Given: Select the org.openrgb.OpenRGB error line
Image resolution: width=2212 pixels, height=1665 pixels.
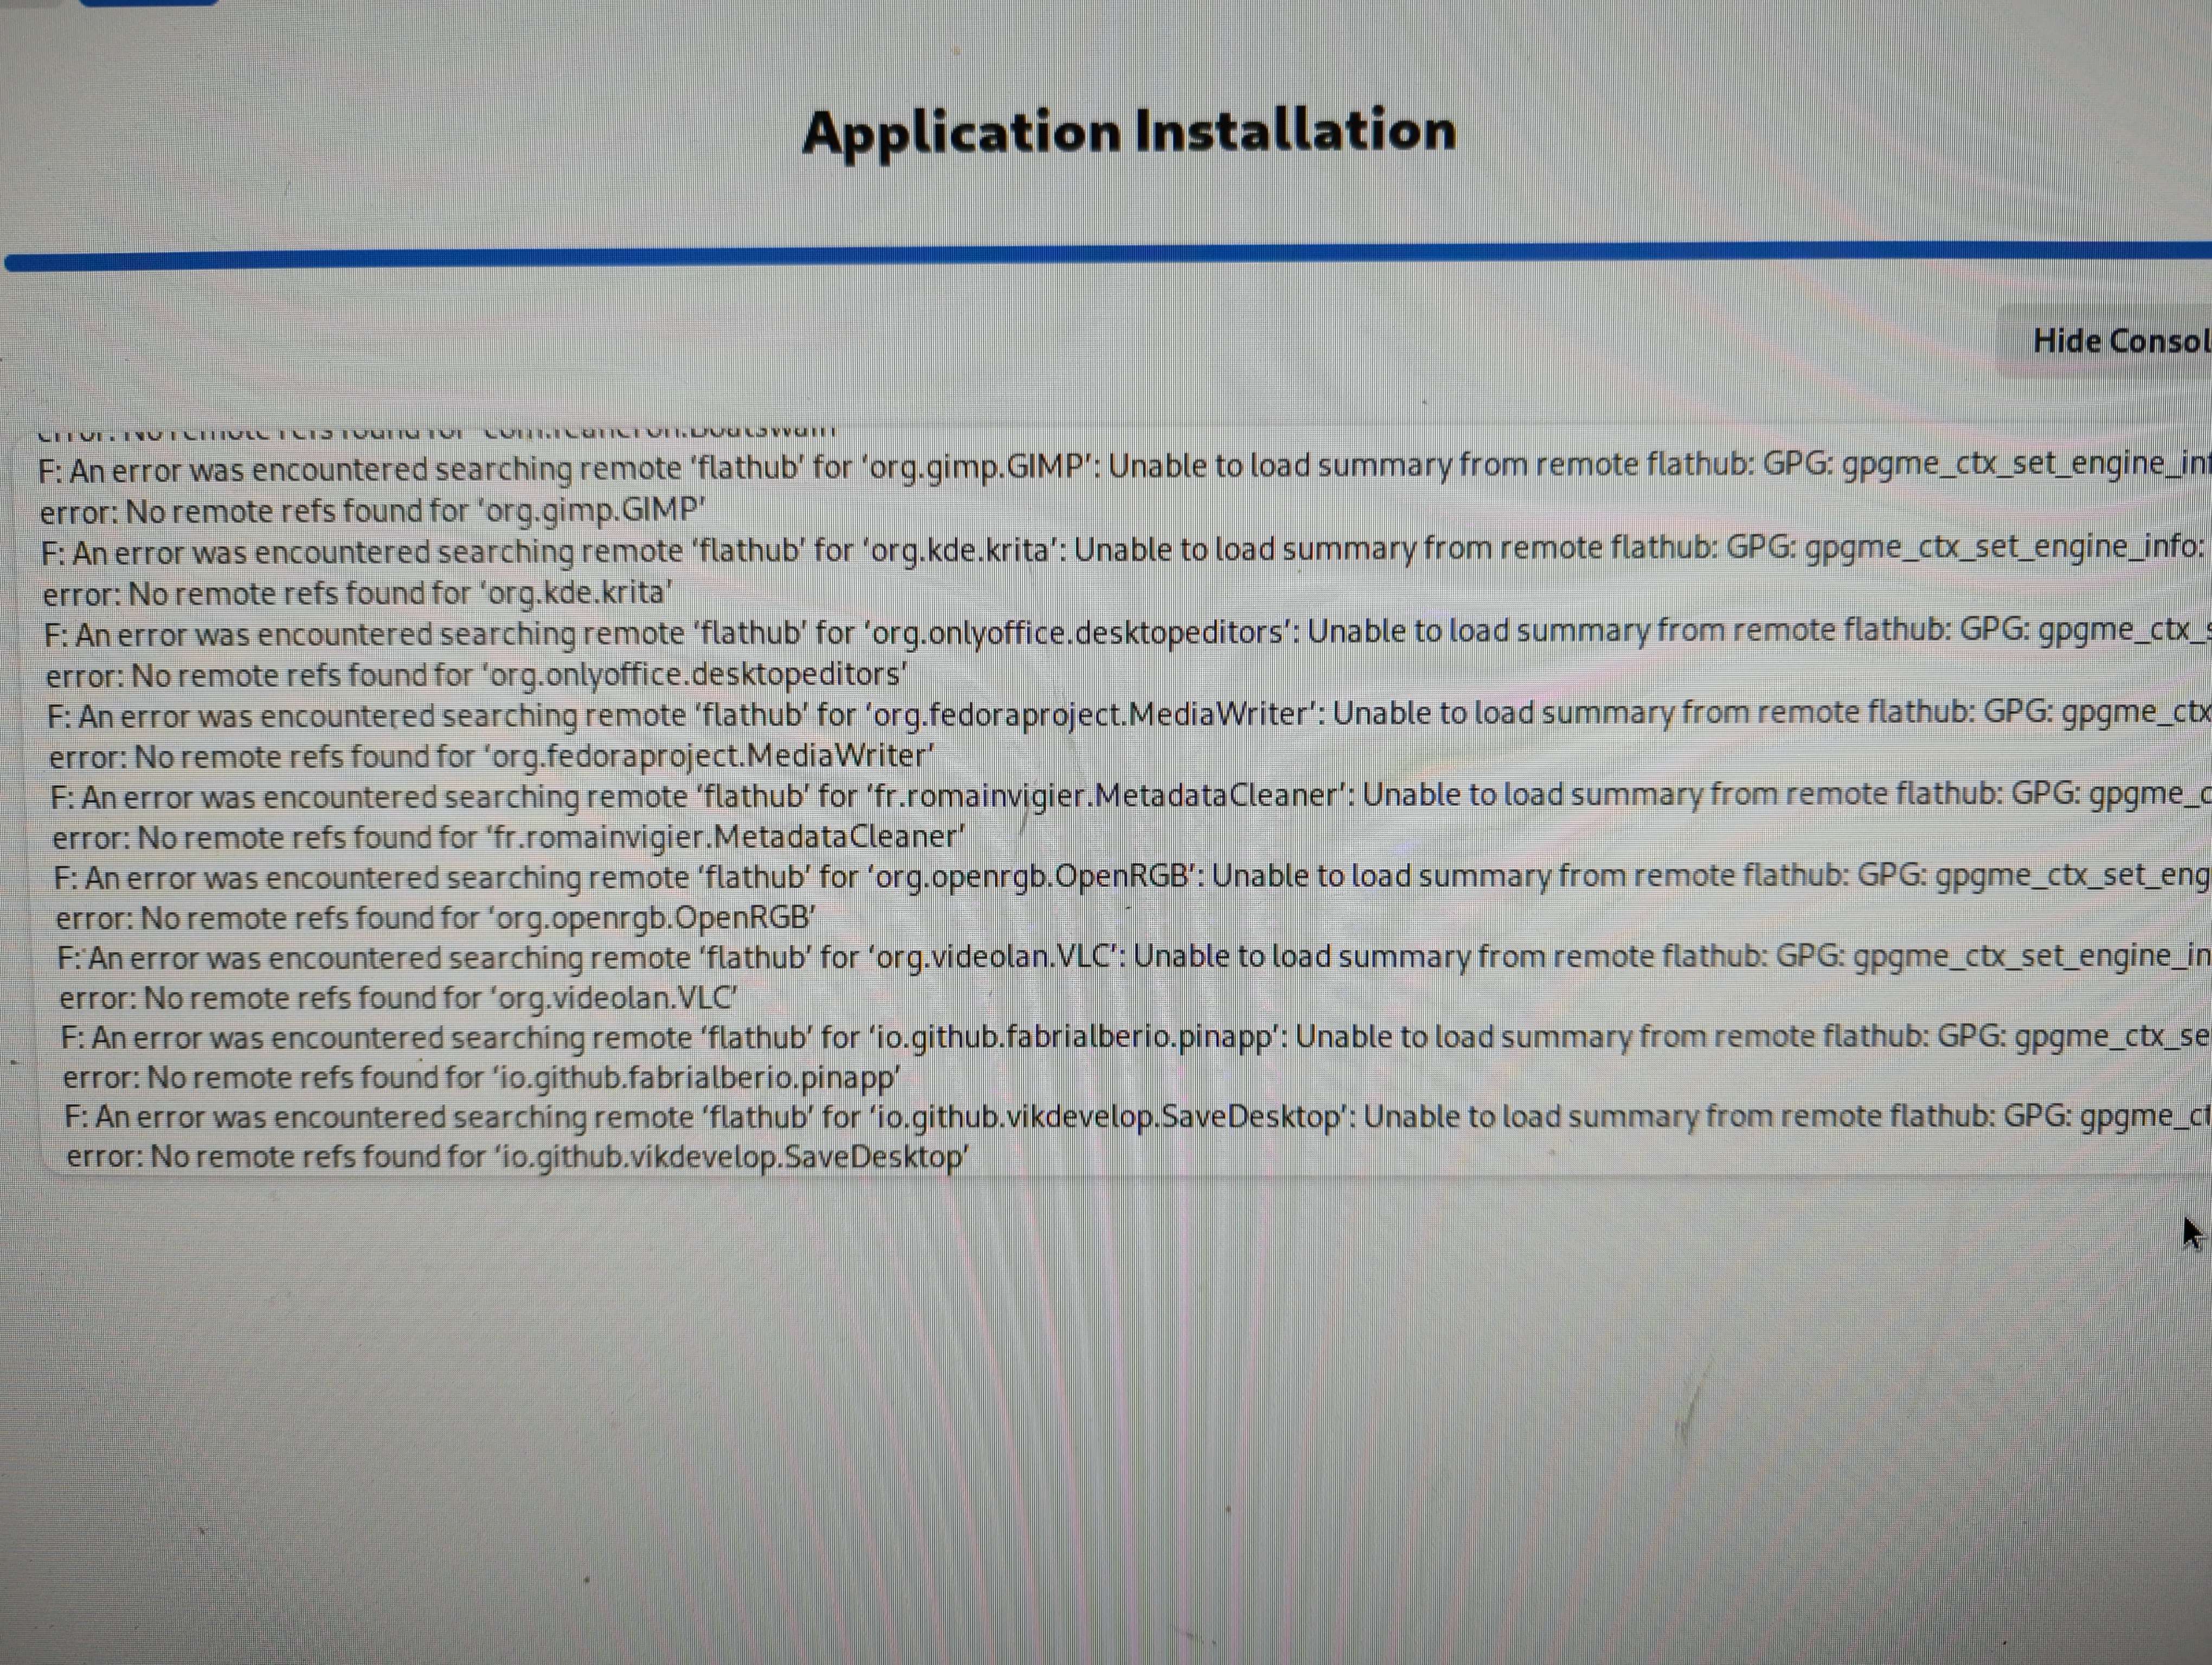Looking at the screenshot, I should tap(900, 876).
